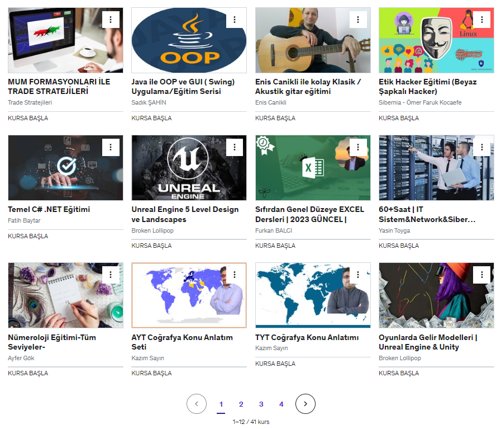The height and width of the screenshot is (429, 501).
Task: Select page 2 in pagination
Action: [241, 404]
